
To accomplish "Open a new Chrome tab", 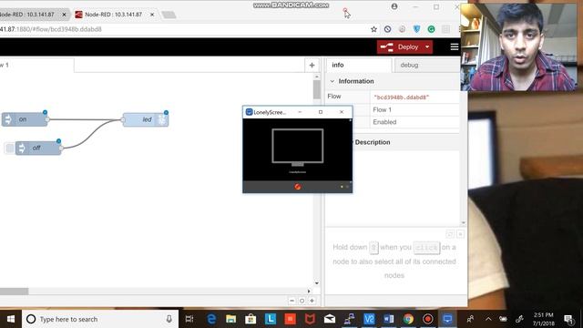I will tap(169, 15).
